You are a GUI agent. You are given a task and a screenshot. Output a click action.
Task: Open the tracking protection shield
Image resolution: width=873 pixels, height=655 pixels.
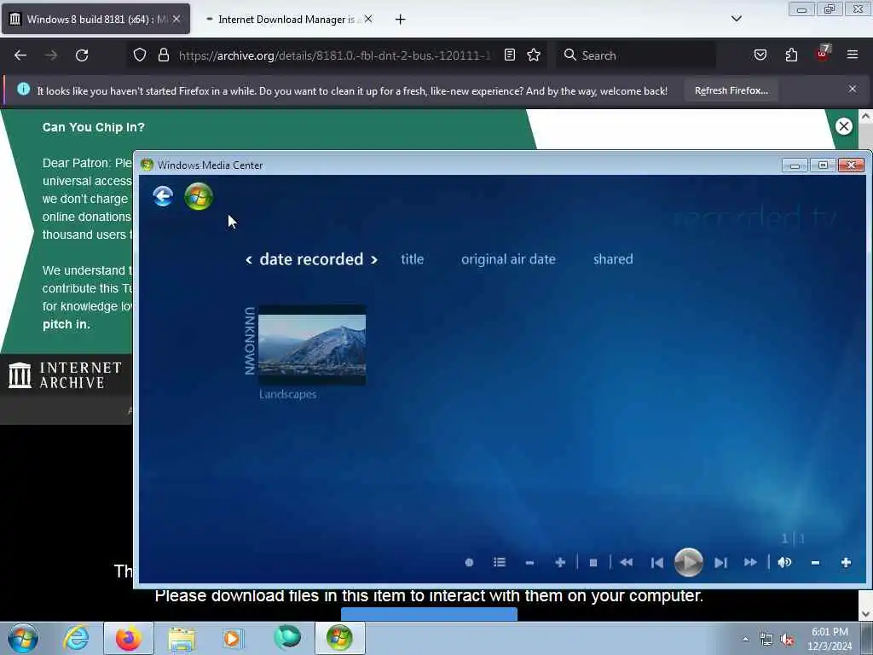point(140,55)
